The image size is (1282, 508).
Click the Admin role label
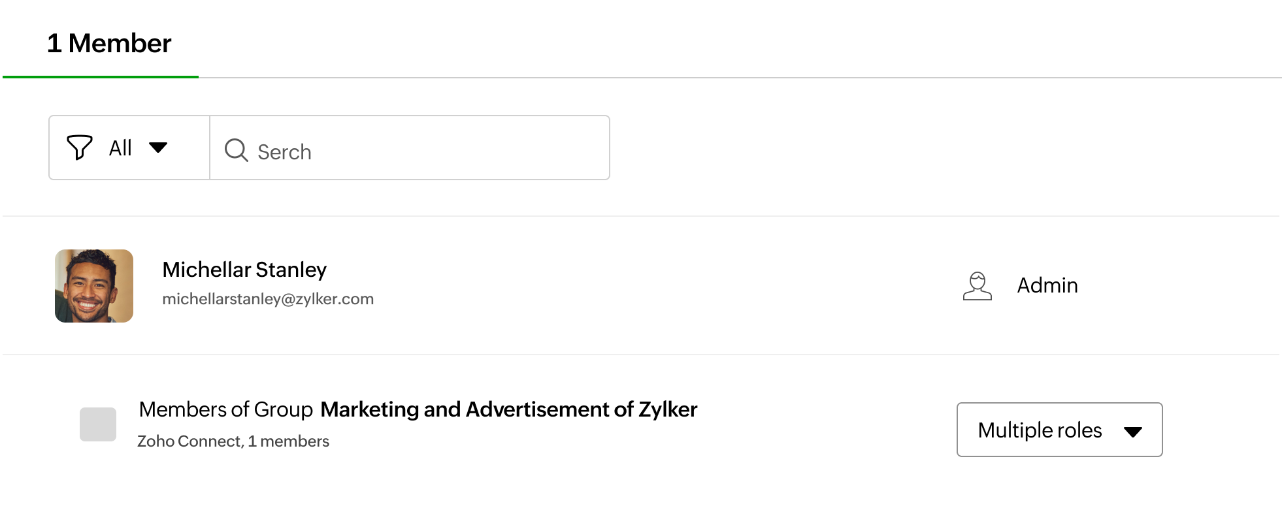[1047, 285]
